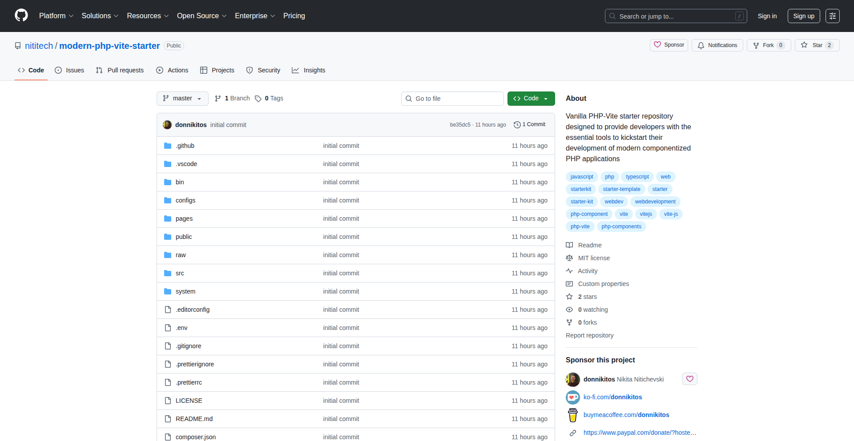
Task: Open the Insights tab
Action: coord(308,70)
